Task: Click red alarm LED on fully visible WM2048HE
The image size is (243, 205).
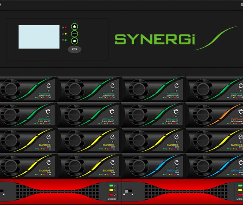Action: [x=175, y=174]
